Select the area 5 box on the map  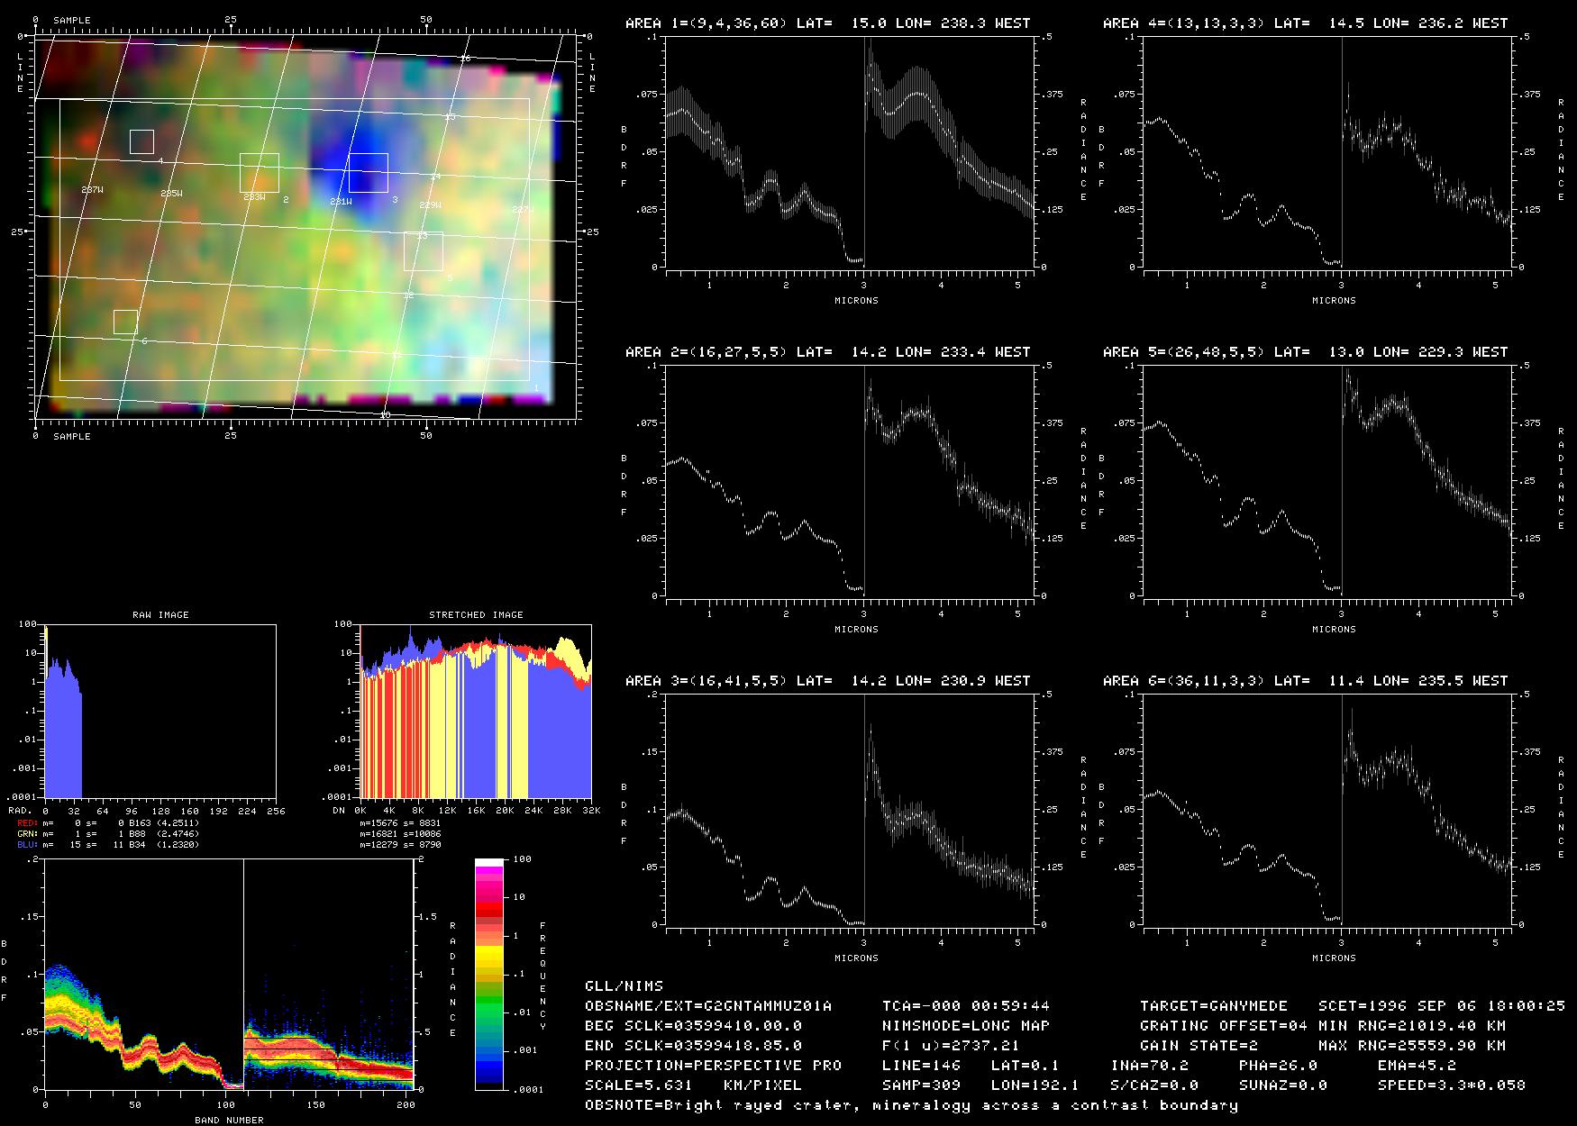click(424, 251)
